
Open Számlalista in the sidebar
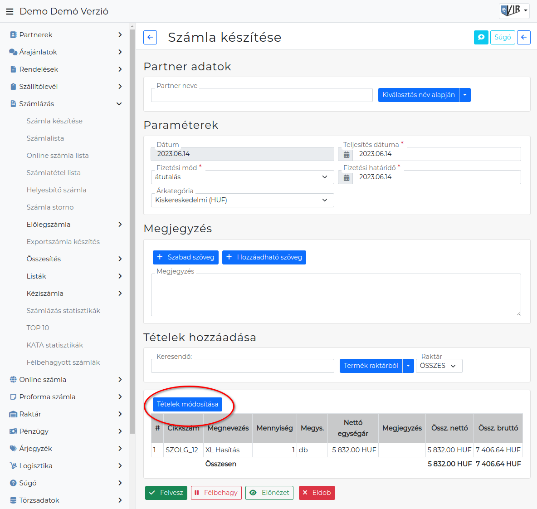(45, 138)
